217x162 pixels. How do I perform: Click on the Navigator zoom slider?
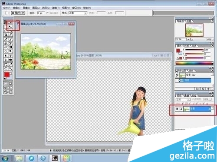pos(199,39)
